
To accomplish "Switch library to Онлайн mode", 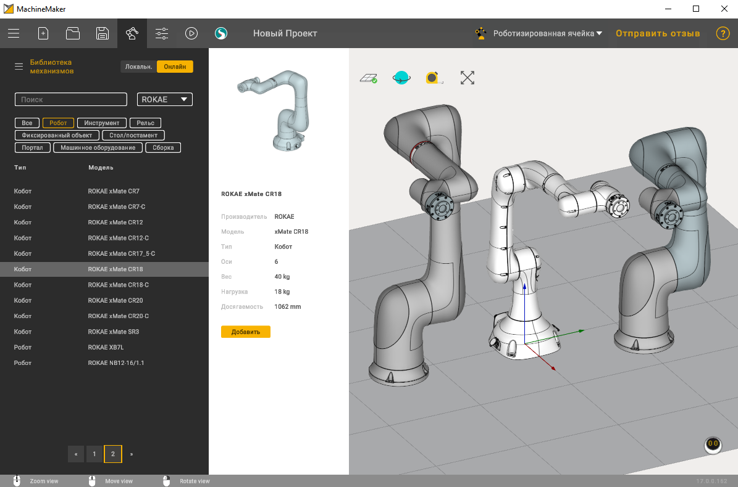I will point(175,67).
